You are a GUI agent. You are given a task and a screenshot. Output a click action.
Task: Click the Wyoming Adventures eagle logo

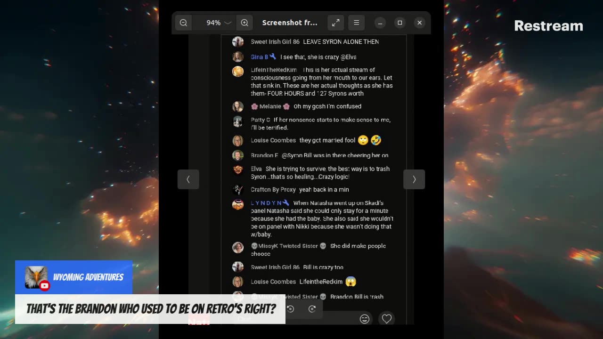tap(36, 277)
